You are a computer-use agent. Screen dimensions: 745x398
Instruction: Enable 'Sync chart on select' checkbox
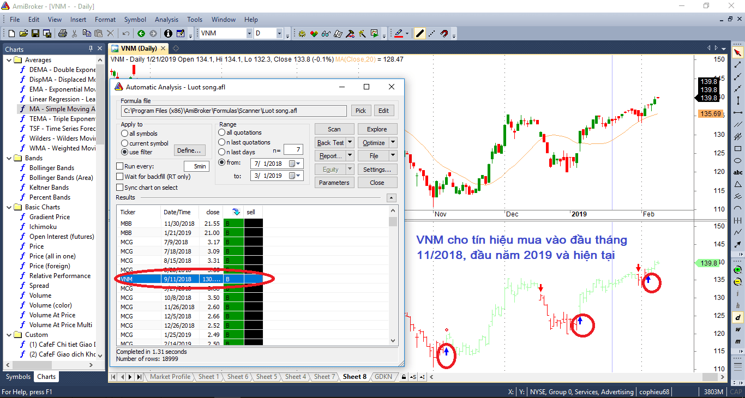click(120, 188)
